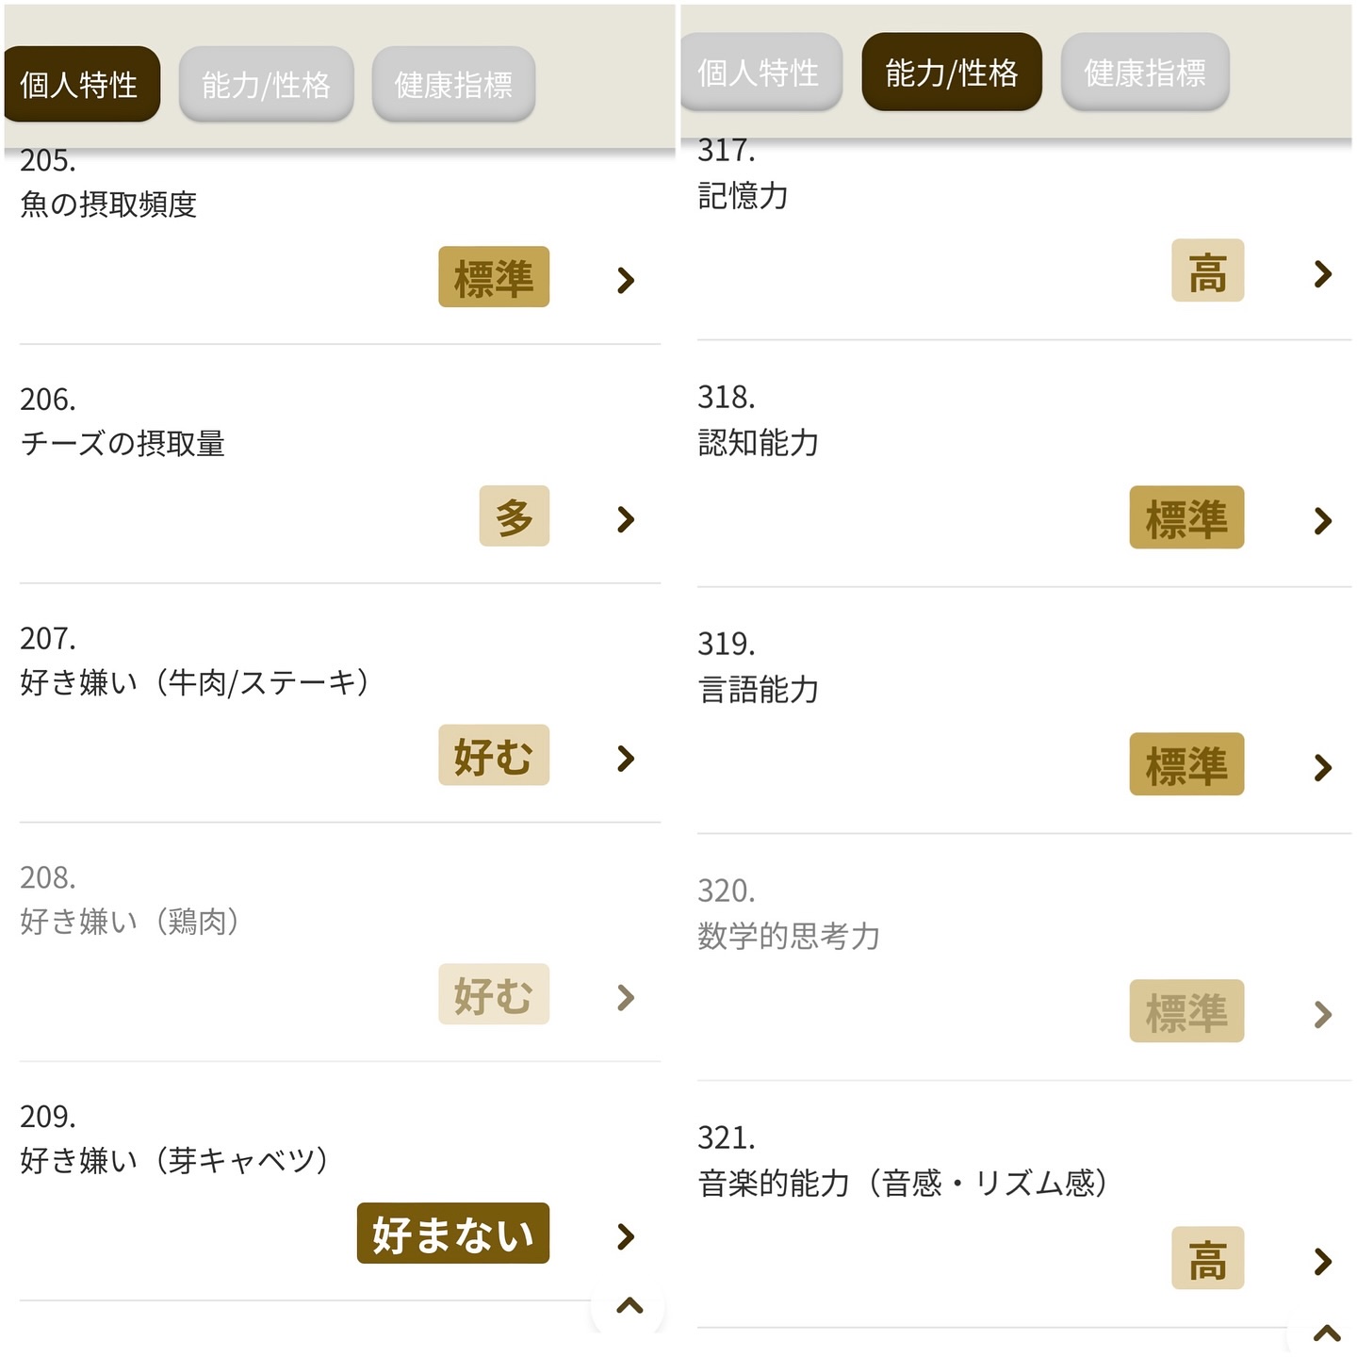Expand the 記憶力 row arrow
1357x1357 pixels.
click(x=1323, y=273)
